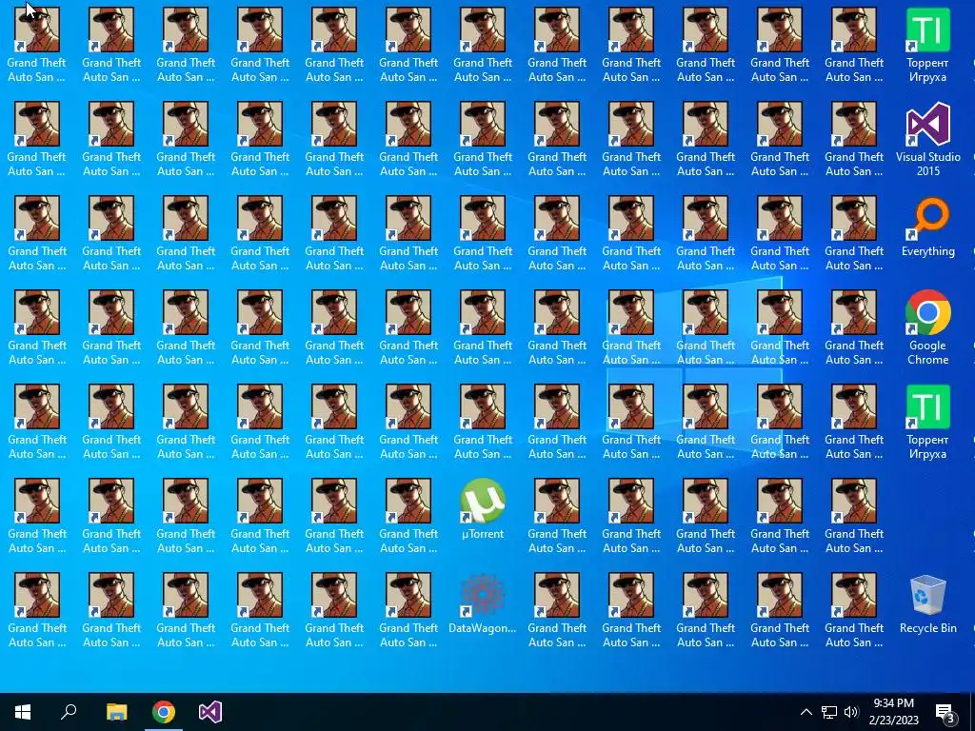Select the GTA shortcut immediately right of DataWagon
Image resolution: width=975 pixels, height=731 pixels.
click(557, 610)
